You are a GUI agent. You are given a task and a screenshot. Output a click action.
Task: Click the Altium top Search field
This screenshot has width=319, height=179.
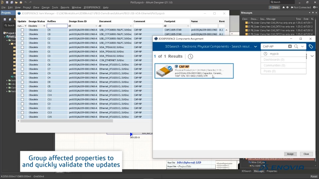[x=282, y=2]
